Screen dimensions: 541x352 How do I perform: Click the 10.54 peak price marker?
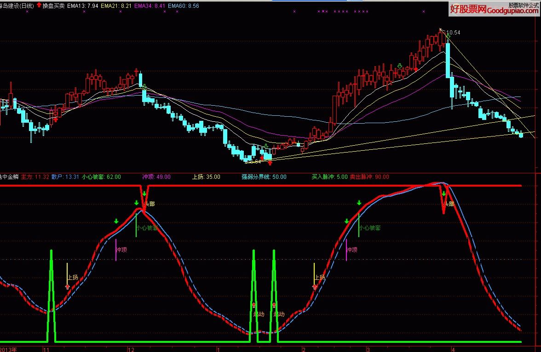(x=453, y=33)
